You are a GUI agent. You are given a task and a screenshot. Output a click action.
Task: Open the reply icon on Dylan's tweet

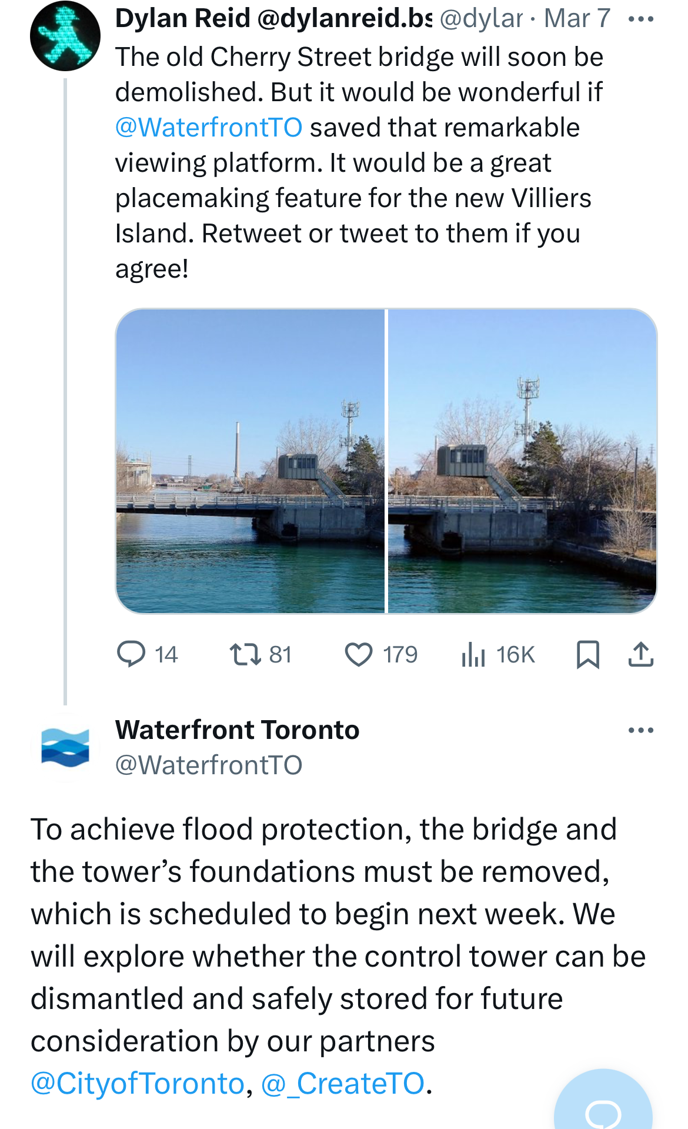pos(132,654)
